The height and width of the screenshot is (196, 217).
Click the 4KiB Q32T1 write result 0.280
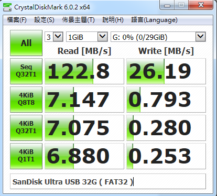(x=166, y=128)
